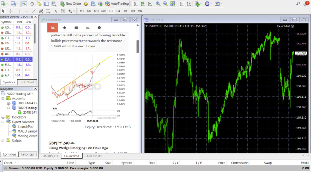Viewport: 311px width, 172px height.
Task: Draw a horizontal line tool
Action: pyautogui.click(x=26, y=11)
